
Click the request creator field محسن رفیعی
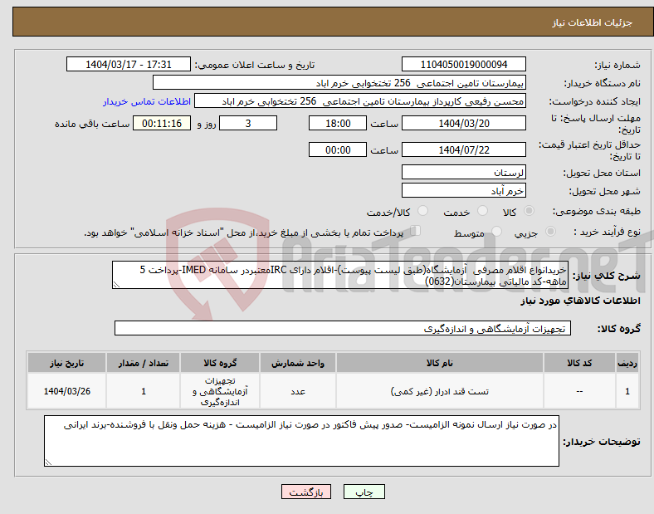click(360, 101)
